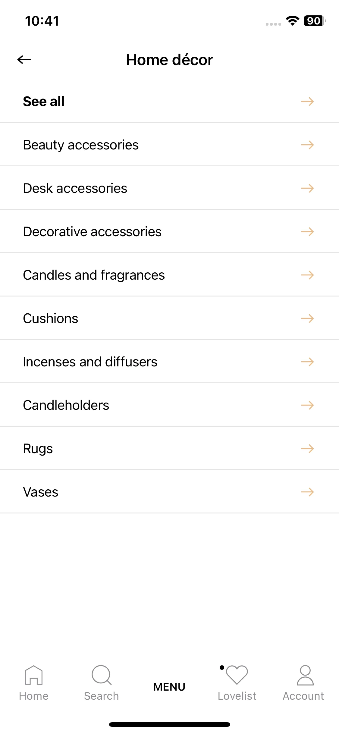Select the MENU tab
The image size is (339, 734).
tap(169, 687)
